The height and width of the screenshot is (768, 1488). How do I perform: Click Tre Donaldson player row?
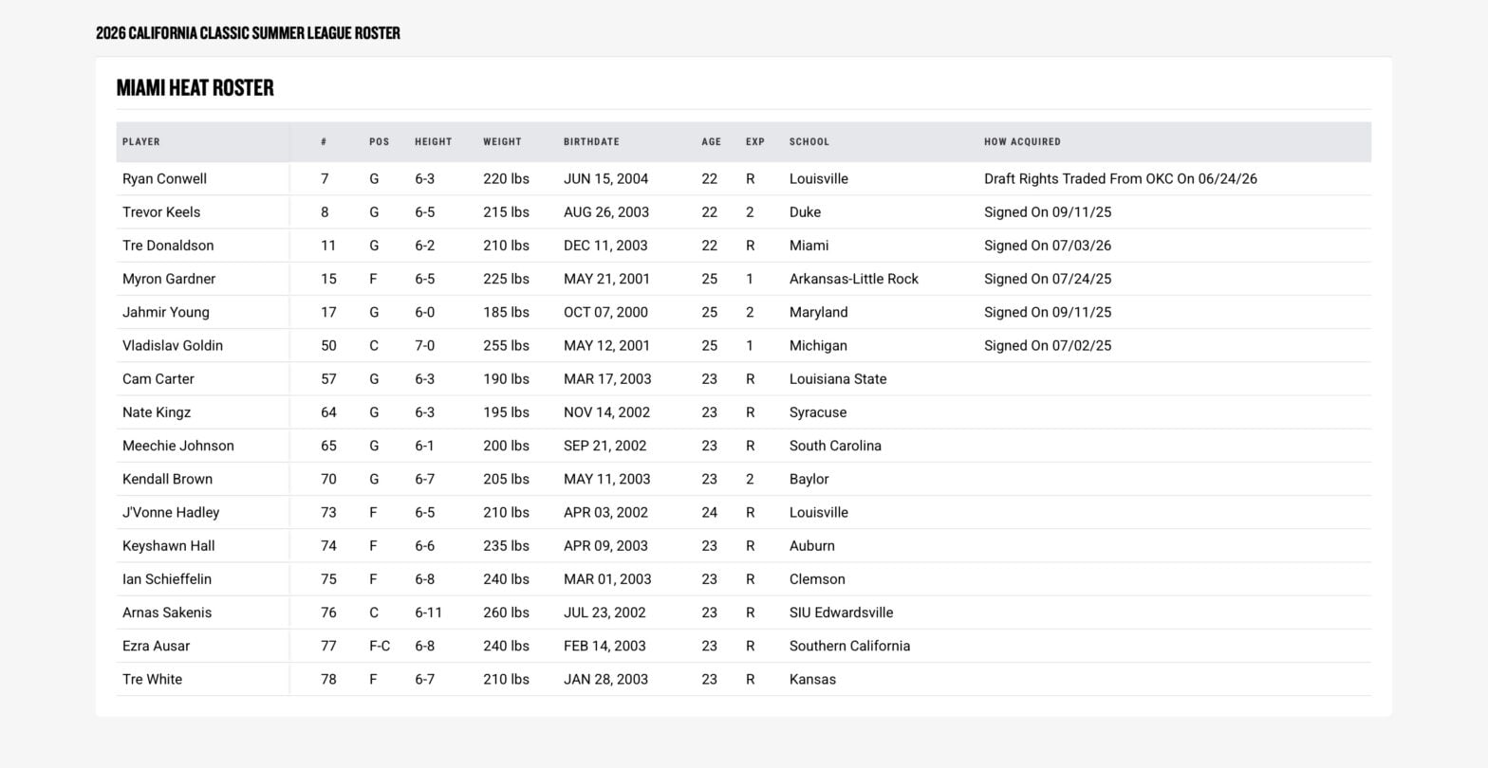point(743,246)
